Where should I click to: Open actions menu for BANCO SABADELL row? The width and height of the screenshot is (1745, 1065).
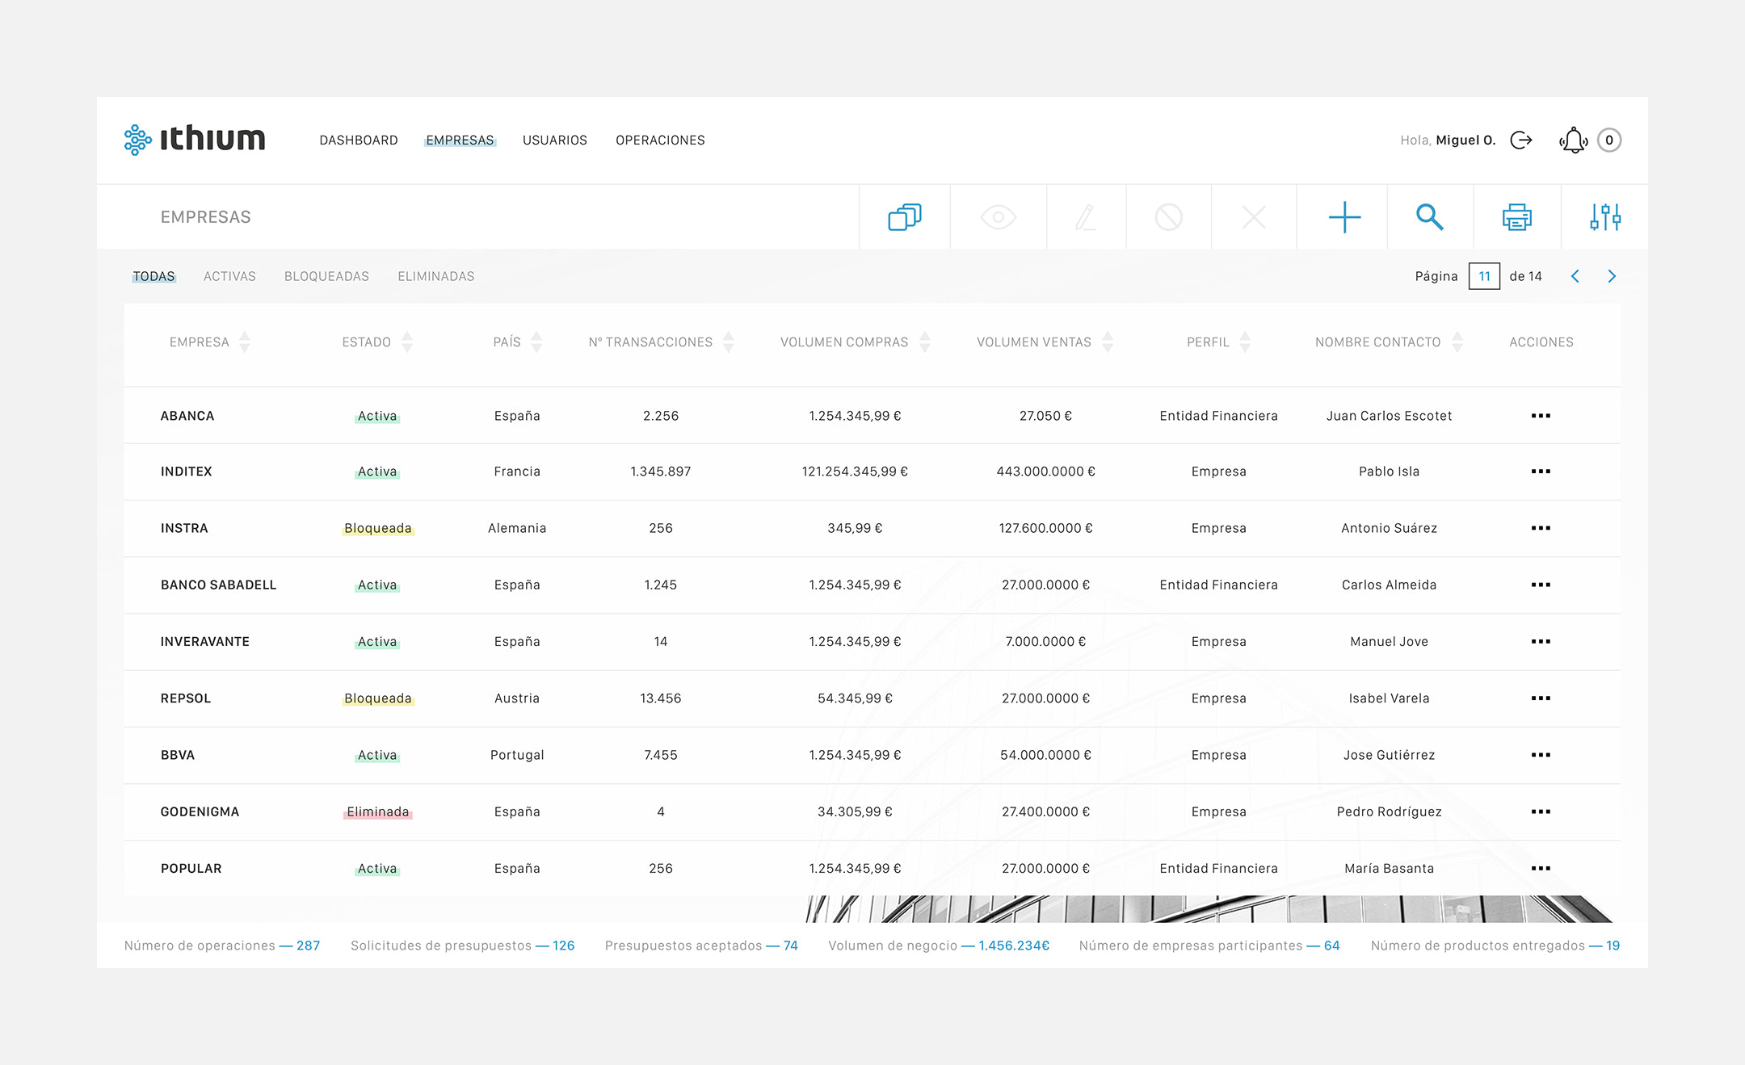[1541, 585]
